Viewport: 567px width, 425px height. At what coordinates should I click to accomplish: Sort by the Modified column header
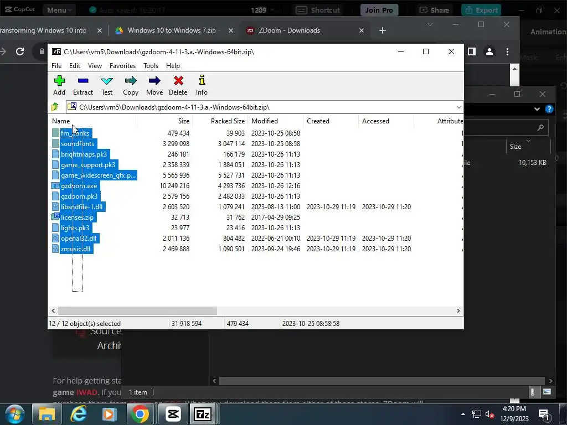(x=276, y=121)
